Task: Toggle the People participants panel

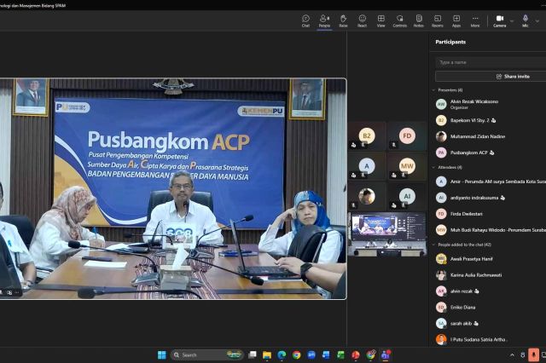Action: (324, 20)
